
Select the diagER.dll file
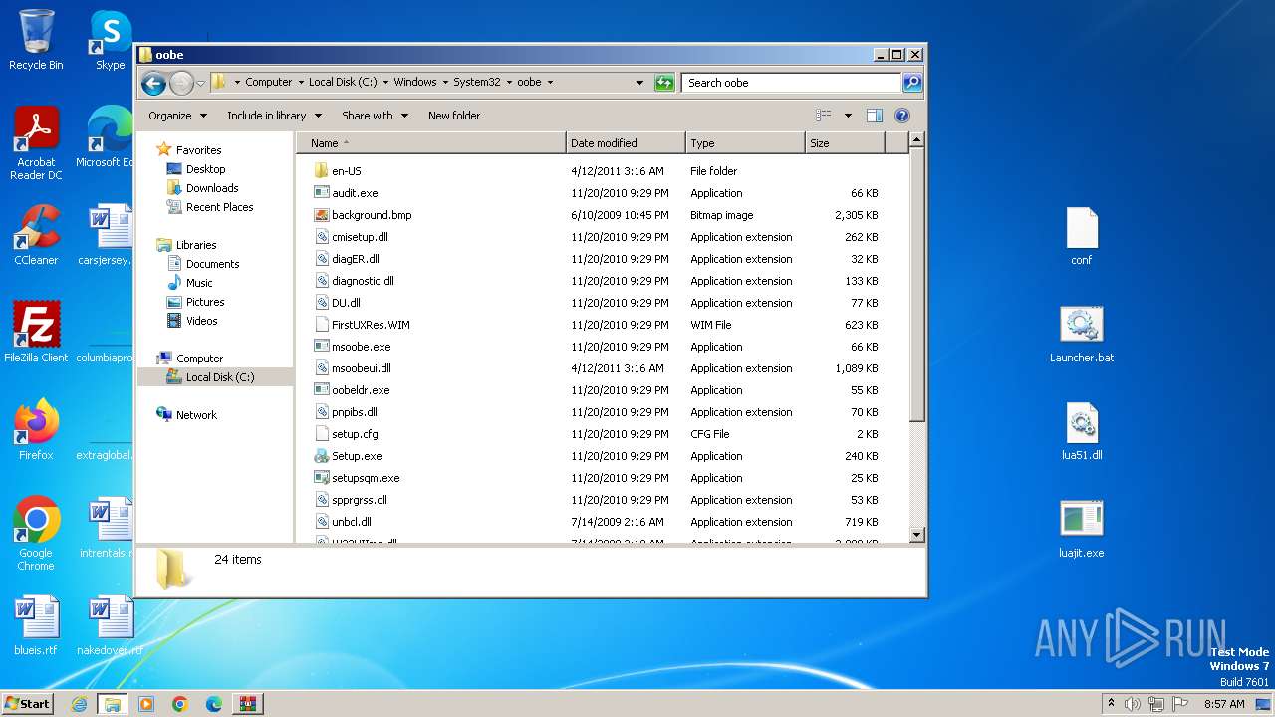coord(355,259)
